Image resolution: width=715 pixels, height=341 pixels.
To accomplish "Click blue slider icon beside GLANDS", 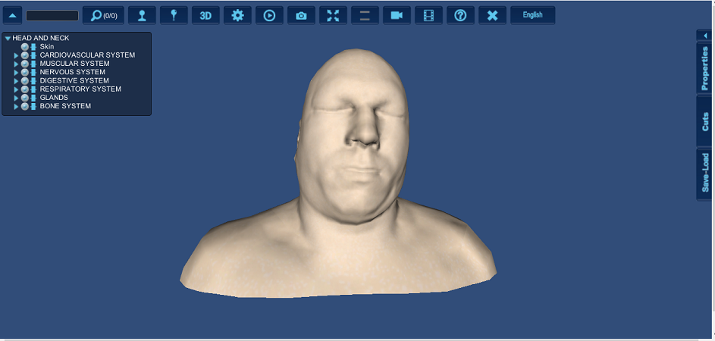I will (33, 98).
